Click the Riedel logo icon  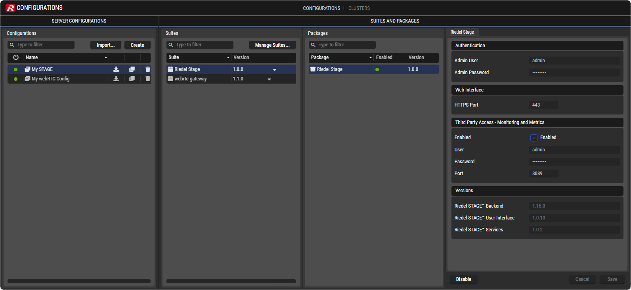tap(10, 8)
